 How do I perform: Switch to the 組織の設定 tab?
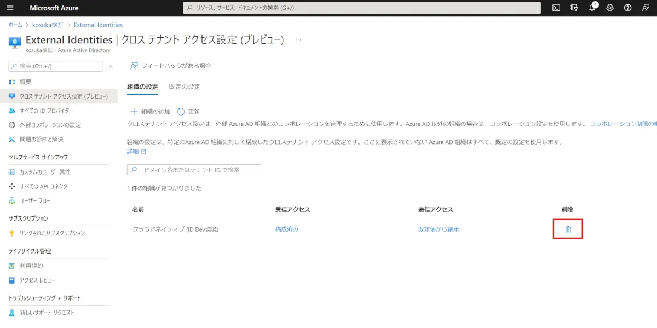(142, 87)
